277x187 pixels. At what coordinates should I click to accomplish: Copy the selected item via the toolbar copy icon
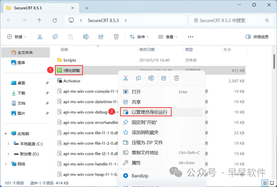55,37
